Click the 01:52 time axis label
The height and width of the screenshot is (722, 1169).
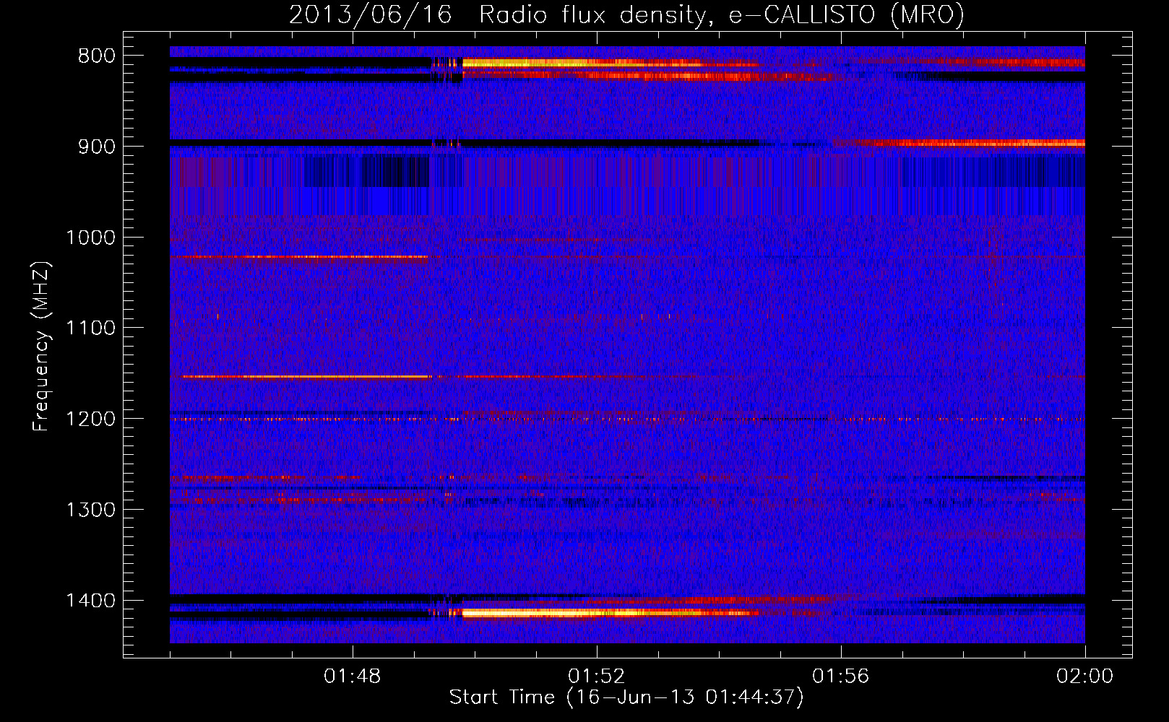pos(597,677)
